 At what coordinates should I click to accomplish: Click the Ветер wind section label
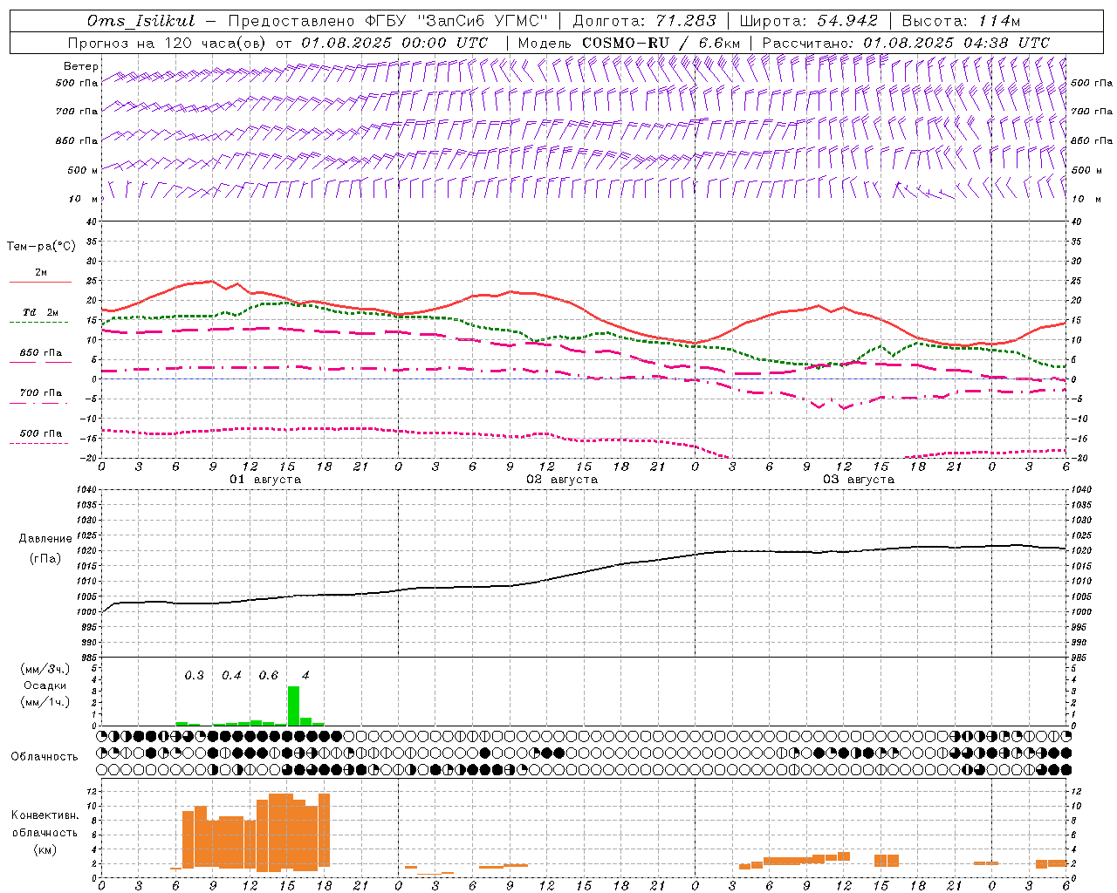pos(81,66)
